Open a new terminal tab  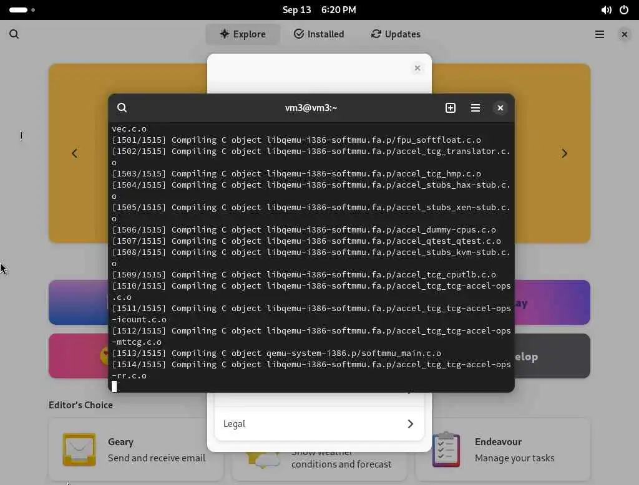tap(451, 108)
